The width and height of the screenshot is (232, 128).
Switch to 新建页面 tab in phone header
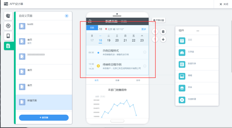click(x=111, y=21)
